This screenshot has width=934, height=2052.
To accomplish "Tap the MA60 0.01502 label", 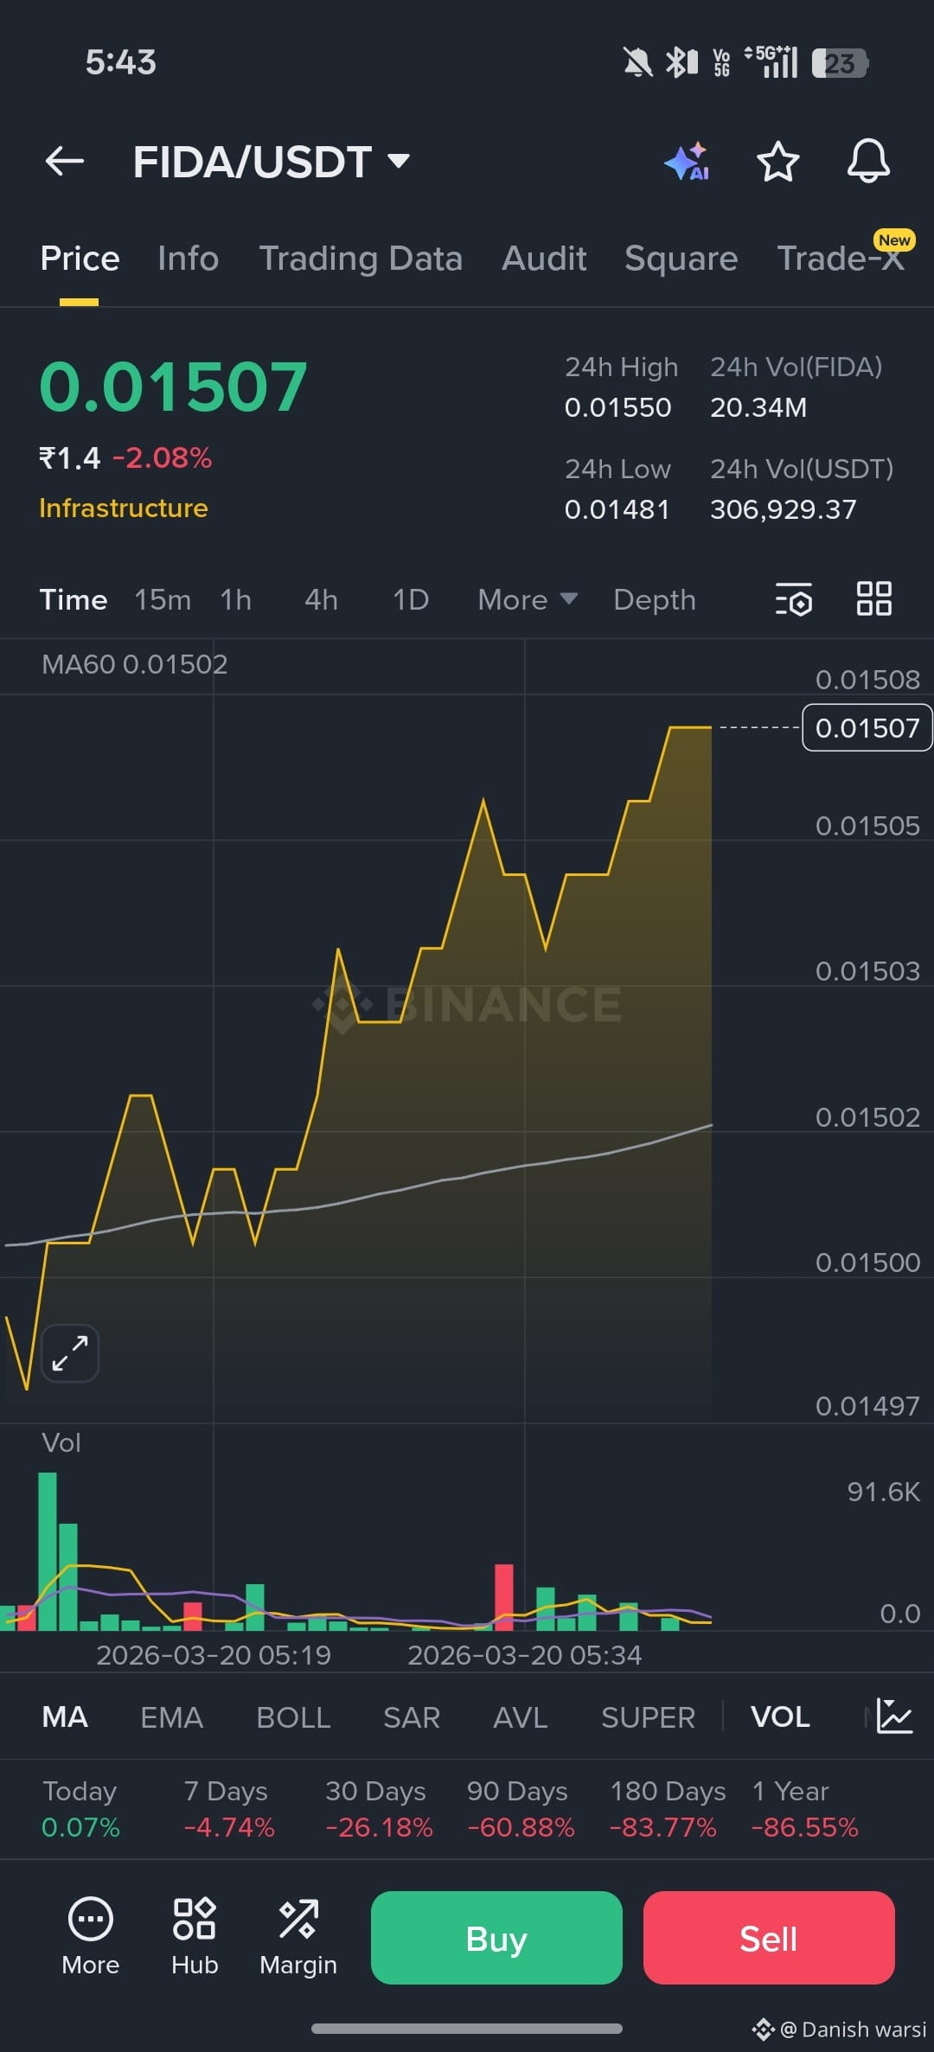I will (135, 664).
